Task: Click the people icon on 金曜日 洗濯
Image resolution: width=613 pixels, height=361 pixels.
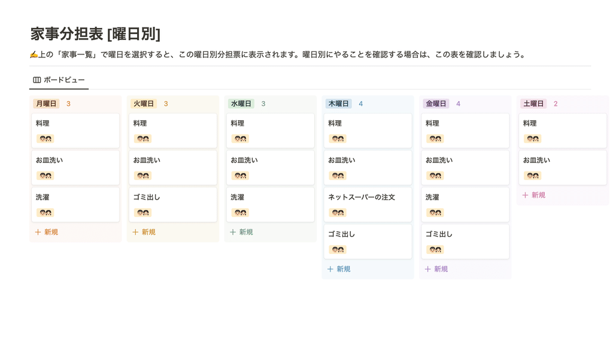Action: click(x=435, y=213)
